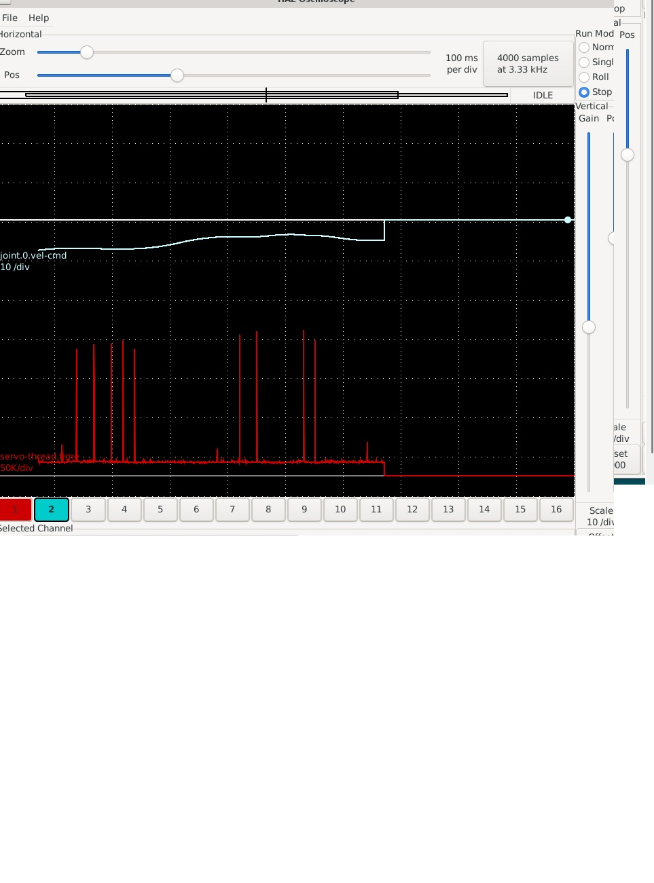Open the 100 ms per div time base selector
Image resolution: width=654 pixels, height=883 pixels.
(x=461, y=64)
